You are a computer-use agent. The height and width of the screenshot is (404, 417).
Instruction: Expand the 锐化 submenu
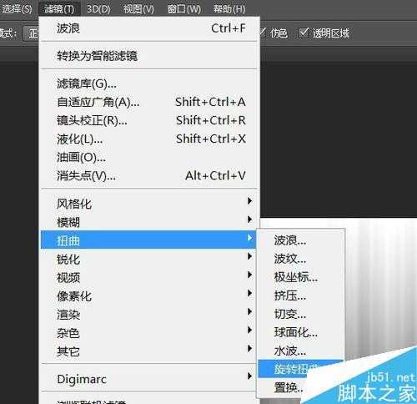[148, 258]
